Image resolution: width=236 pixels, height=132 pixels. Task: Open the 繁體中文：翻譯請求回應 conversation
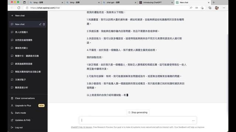[28, 56]
